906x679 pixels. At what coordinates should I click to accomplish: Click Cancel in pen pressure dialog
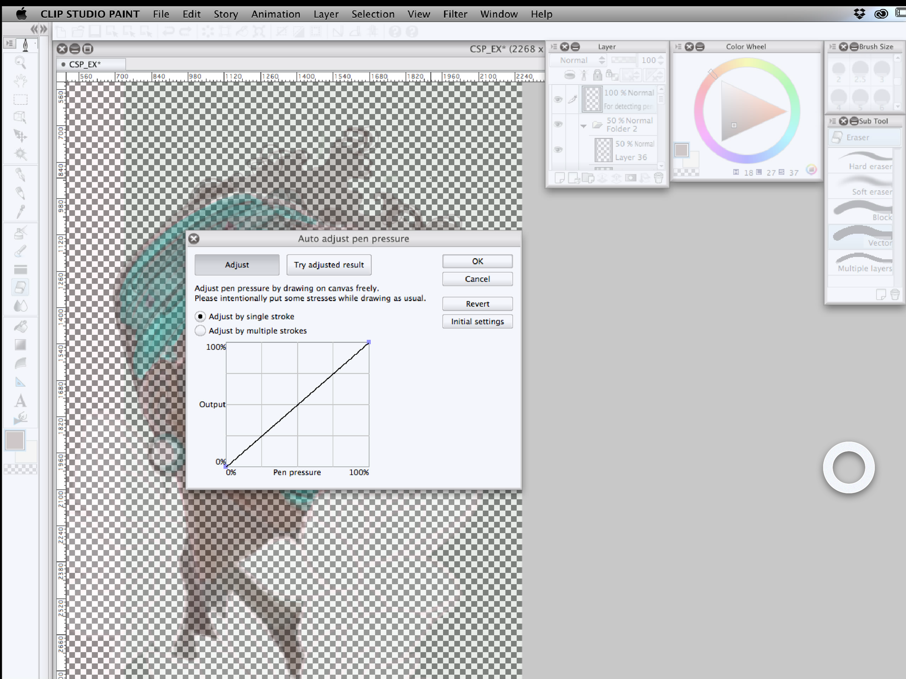(x=477, y=279)
